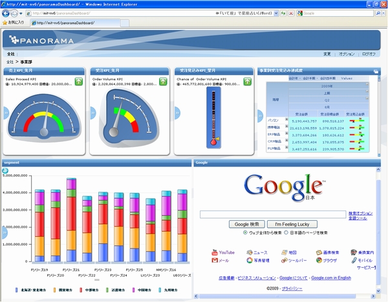Click 全社 in the breadcrumb
This screenshot has height=302, width=388.
click(10, 62)
